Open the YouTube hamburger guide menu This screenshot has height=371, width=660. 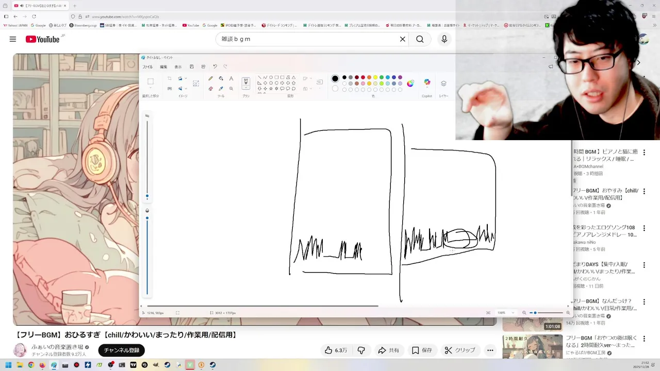coord(13,39)
